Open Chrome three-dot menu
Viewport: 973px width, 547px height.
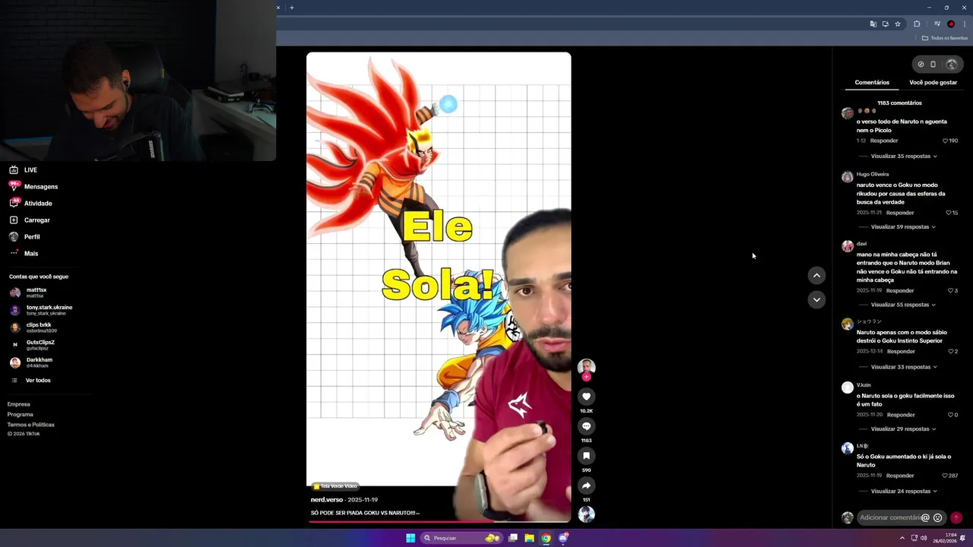965,24
